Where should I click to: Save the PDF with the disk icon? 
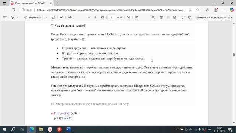click(x=168, y=17)
